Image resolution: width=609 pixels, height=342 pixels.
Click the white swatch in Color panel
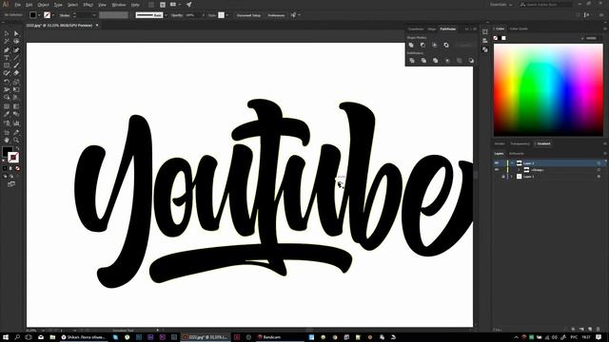click(x=503, y=38)
